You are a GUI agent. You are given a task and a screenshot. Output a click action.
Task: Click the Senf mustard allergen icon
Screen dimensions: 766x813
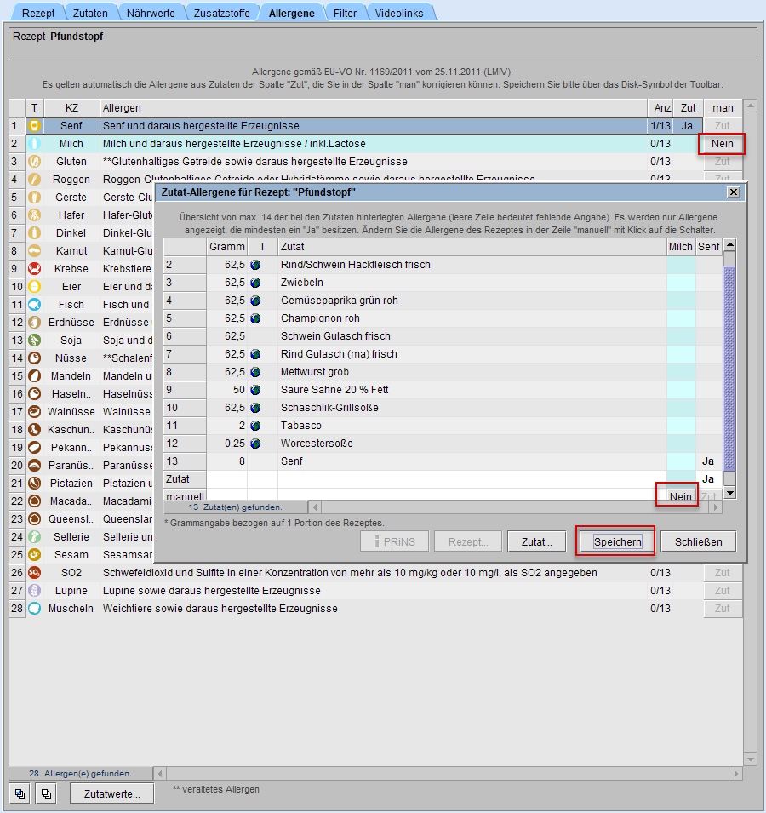(35, 126)
